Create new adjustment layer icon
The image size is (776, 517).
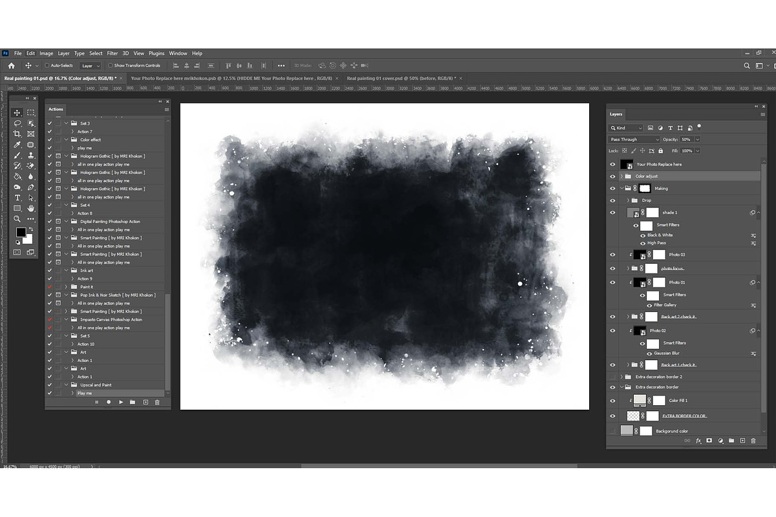click(x=720, y=441)
